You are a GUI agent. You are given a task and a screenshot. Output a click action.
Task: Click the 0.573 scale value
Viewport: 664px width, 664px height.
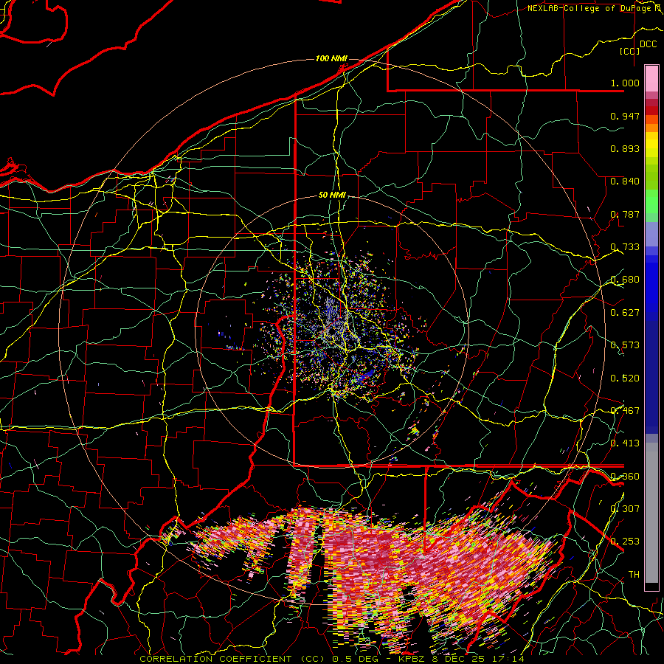pos(625,345)
